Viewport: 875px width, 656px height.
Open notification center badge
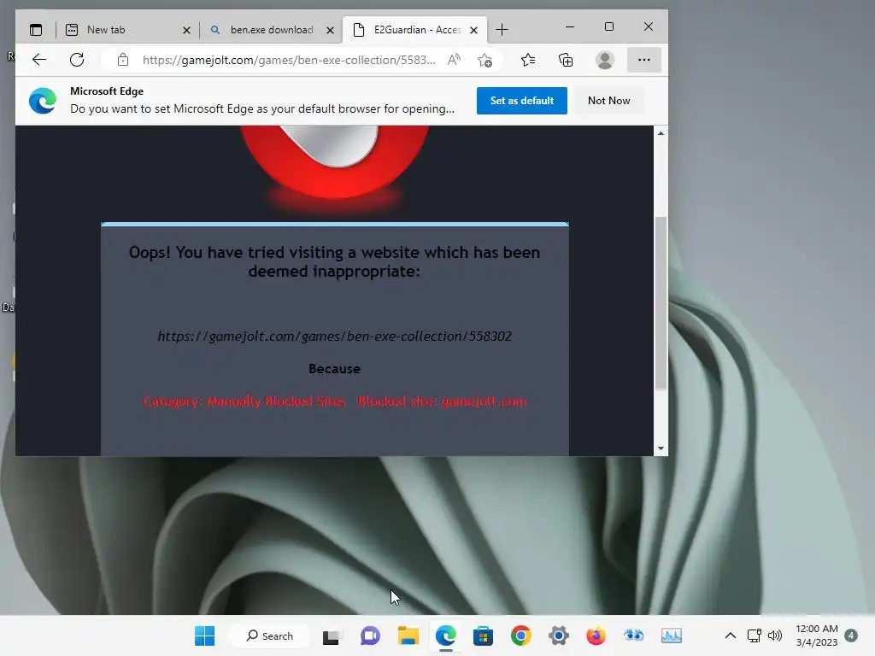pos(851,635)
